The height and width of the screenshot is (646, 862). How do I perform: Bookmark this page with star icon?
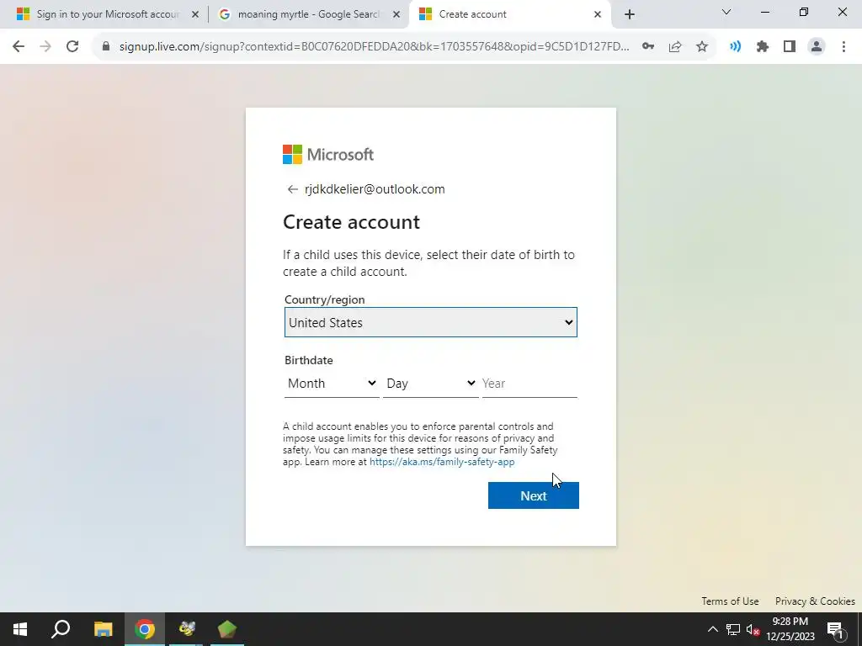coord(702,47)
